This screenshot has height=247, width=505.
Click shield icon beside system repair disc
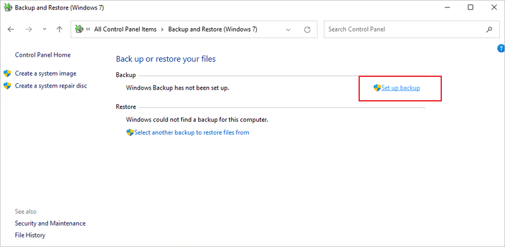pyautogui.click(x=7, y=86)
